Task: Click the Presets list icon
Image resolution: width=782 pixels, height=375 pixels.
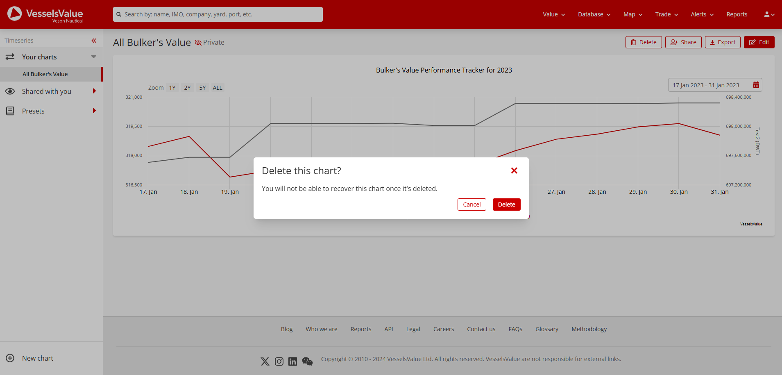Action: click(x=10, y=111)
